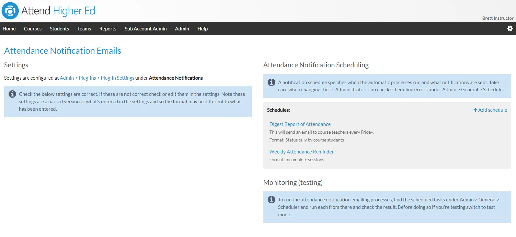Click the bold Attendance Notifications text

point(176,78)
